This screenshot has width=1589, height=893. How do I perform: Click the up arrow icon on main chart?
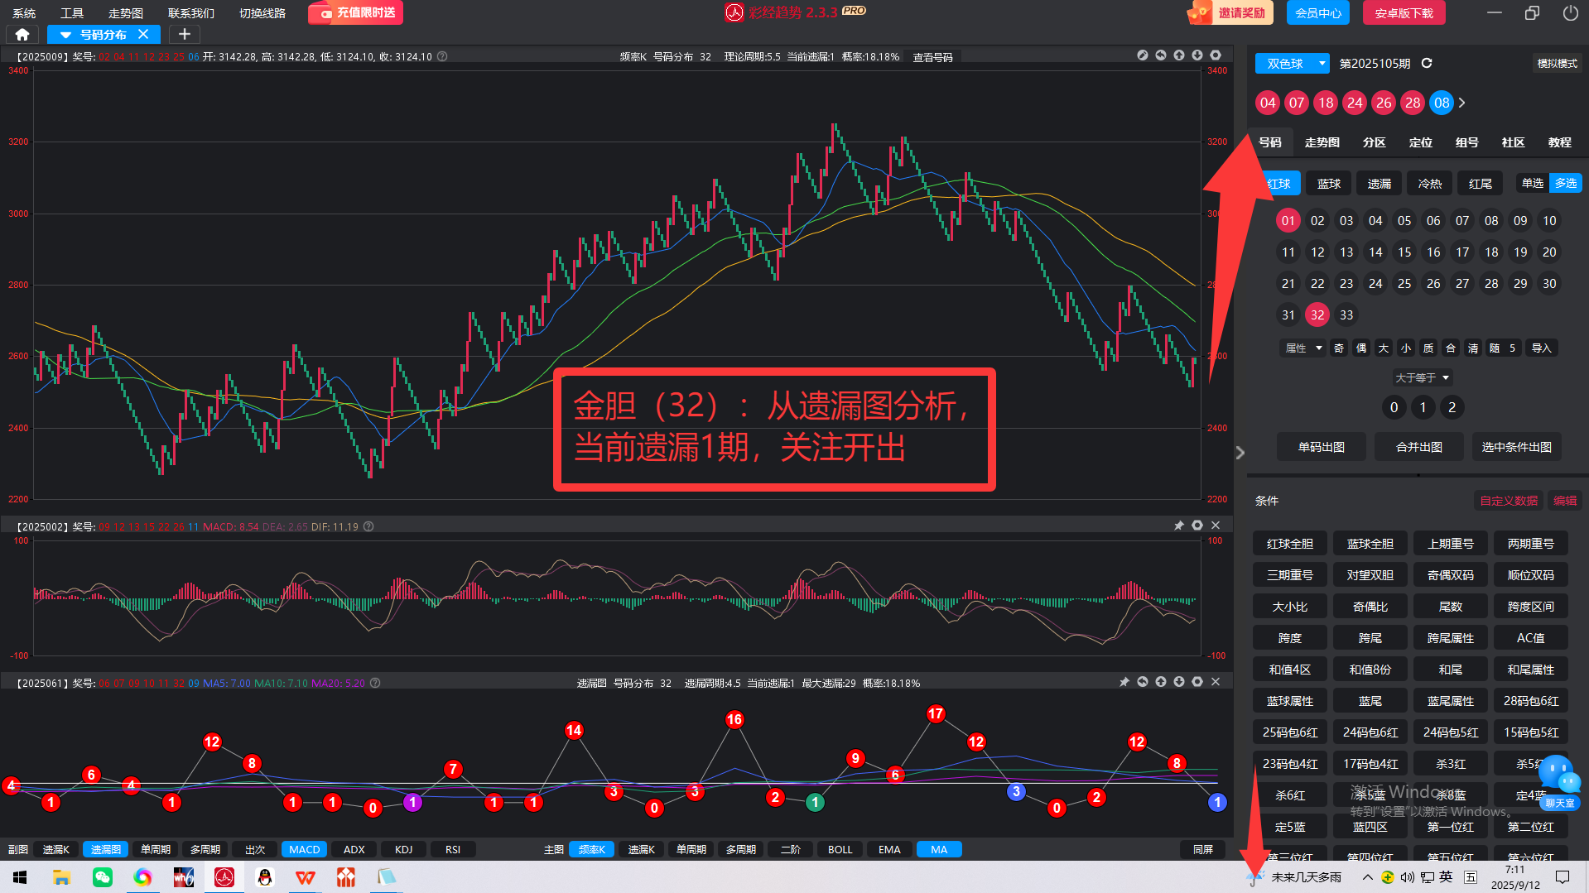pyautogui.click(x=1179, y=55)
